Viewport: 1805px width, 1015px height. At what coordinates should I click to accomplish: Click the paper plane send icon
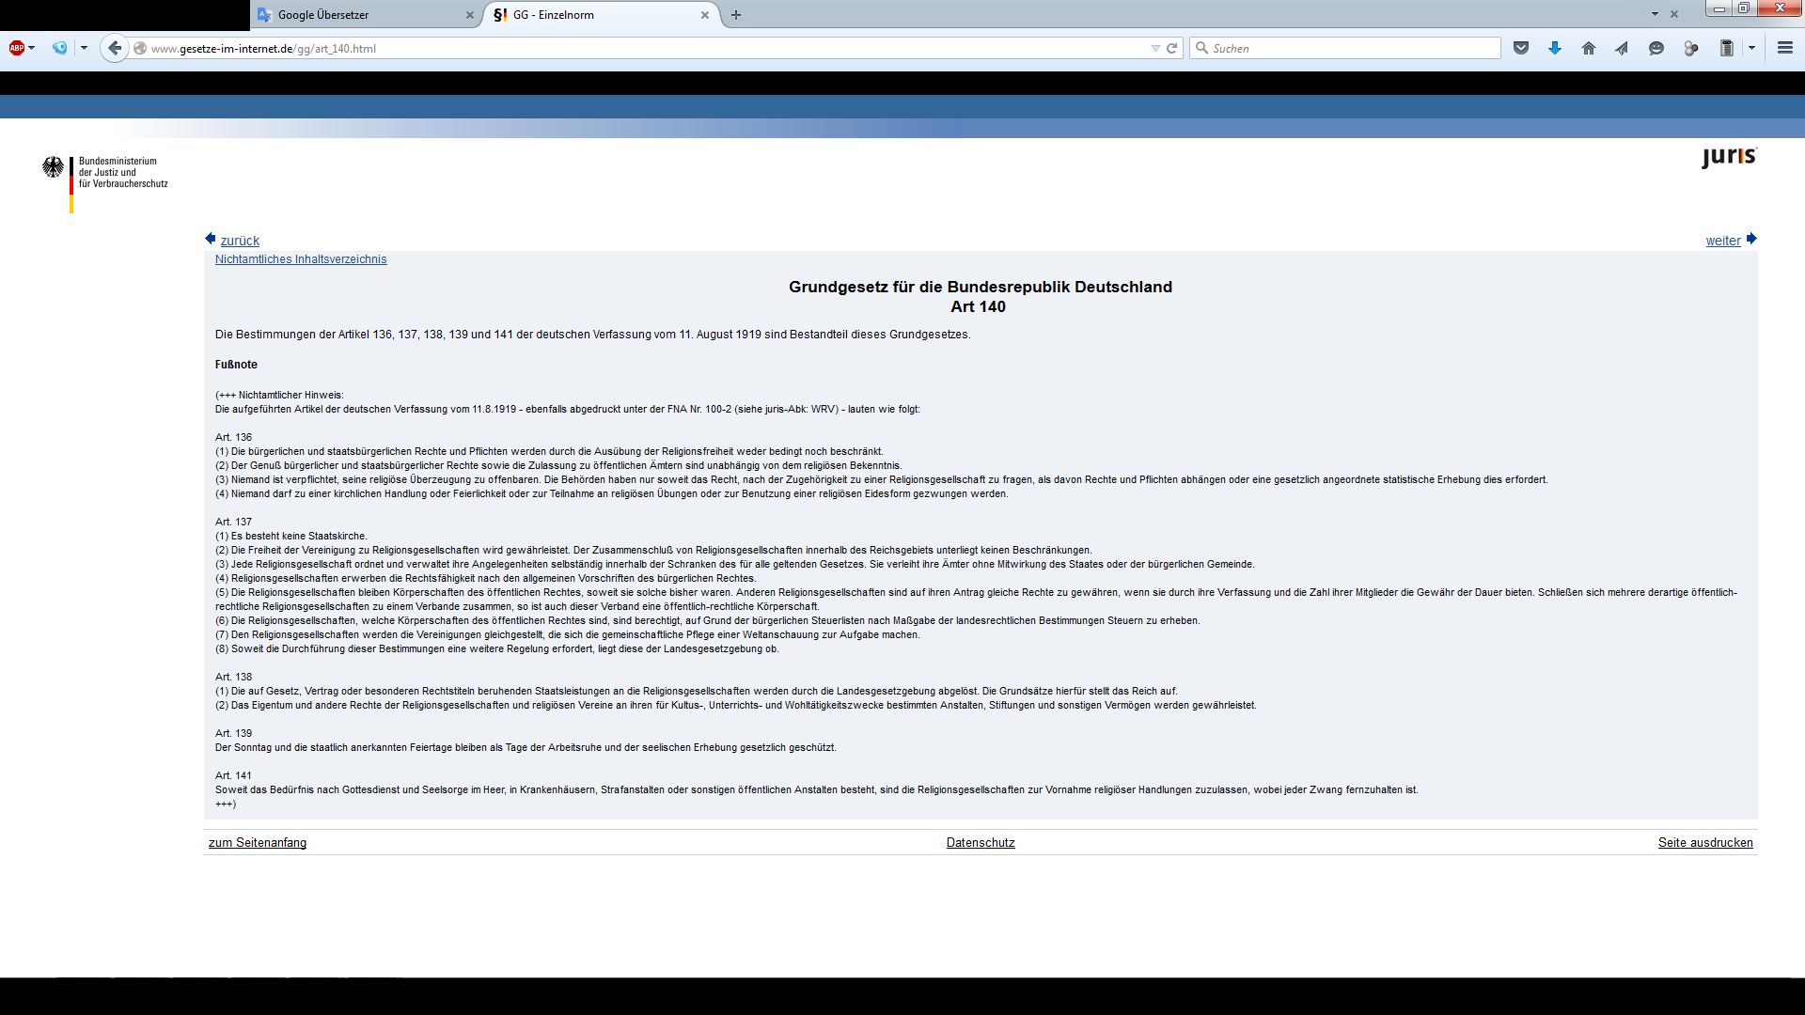(x=1623, y=48)
